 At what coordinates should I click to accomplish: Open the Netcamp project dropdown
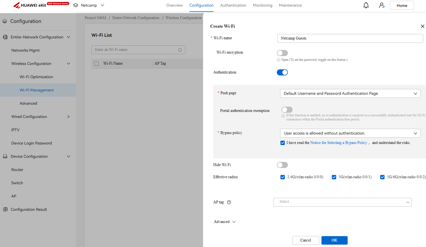(x=102, y=5)
